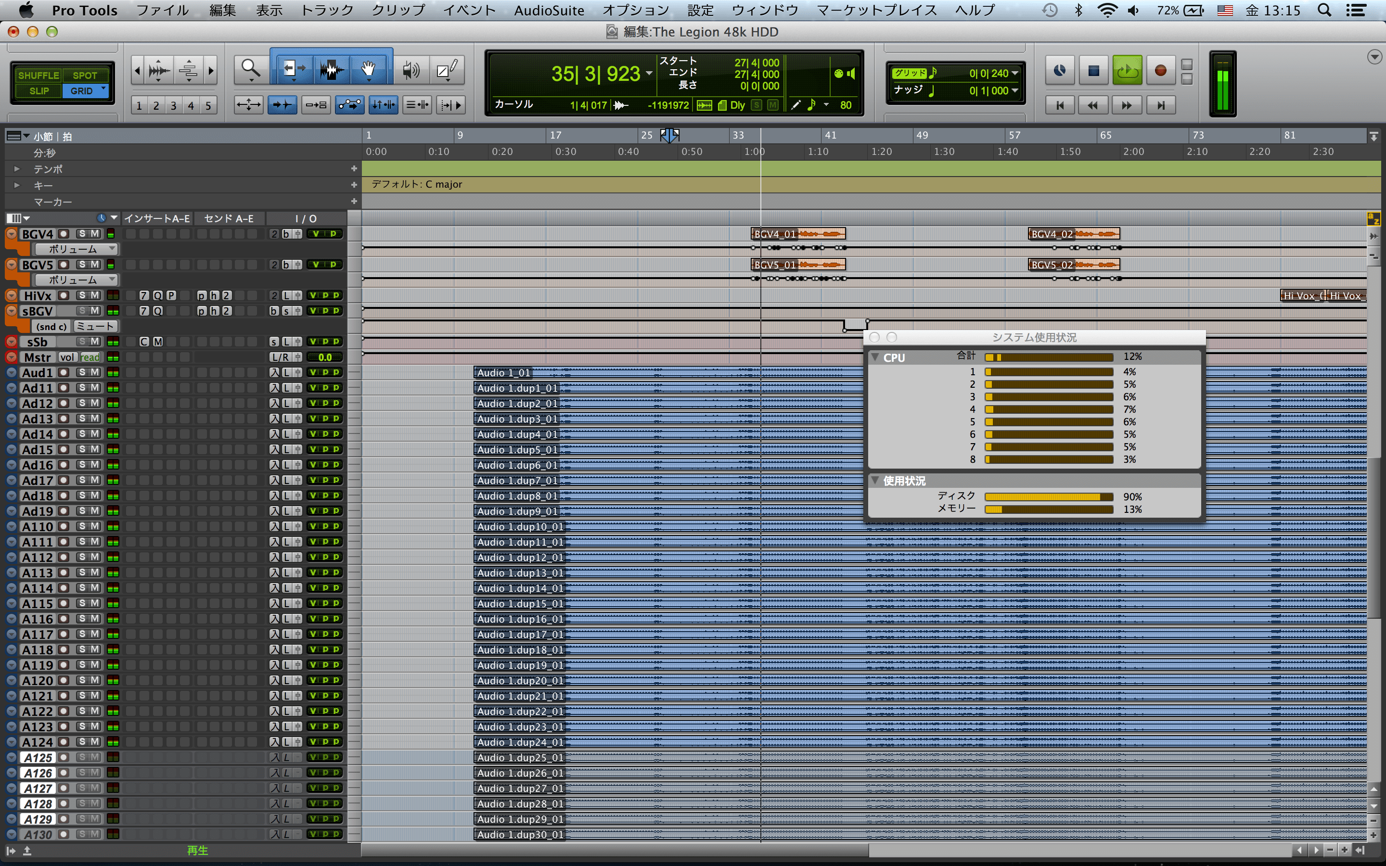Open Nudge value dropdown arrow
The height and width of the screenshot is (866, 1386).
pyautogui.click(x=1015, y=90)
